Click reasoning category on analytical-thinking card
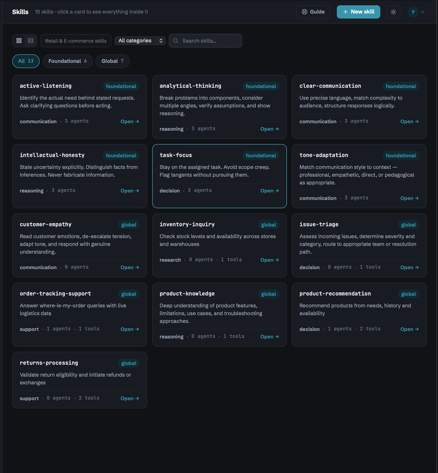 tap(171, 129)
